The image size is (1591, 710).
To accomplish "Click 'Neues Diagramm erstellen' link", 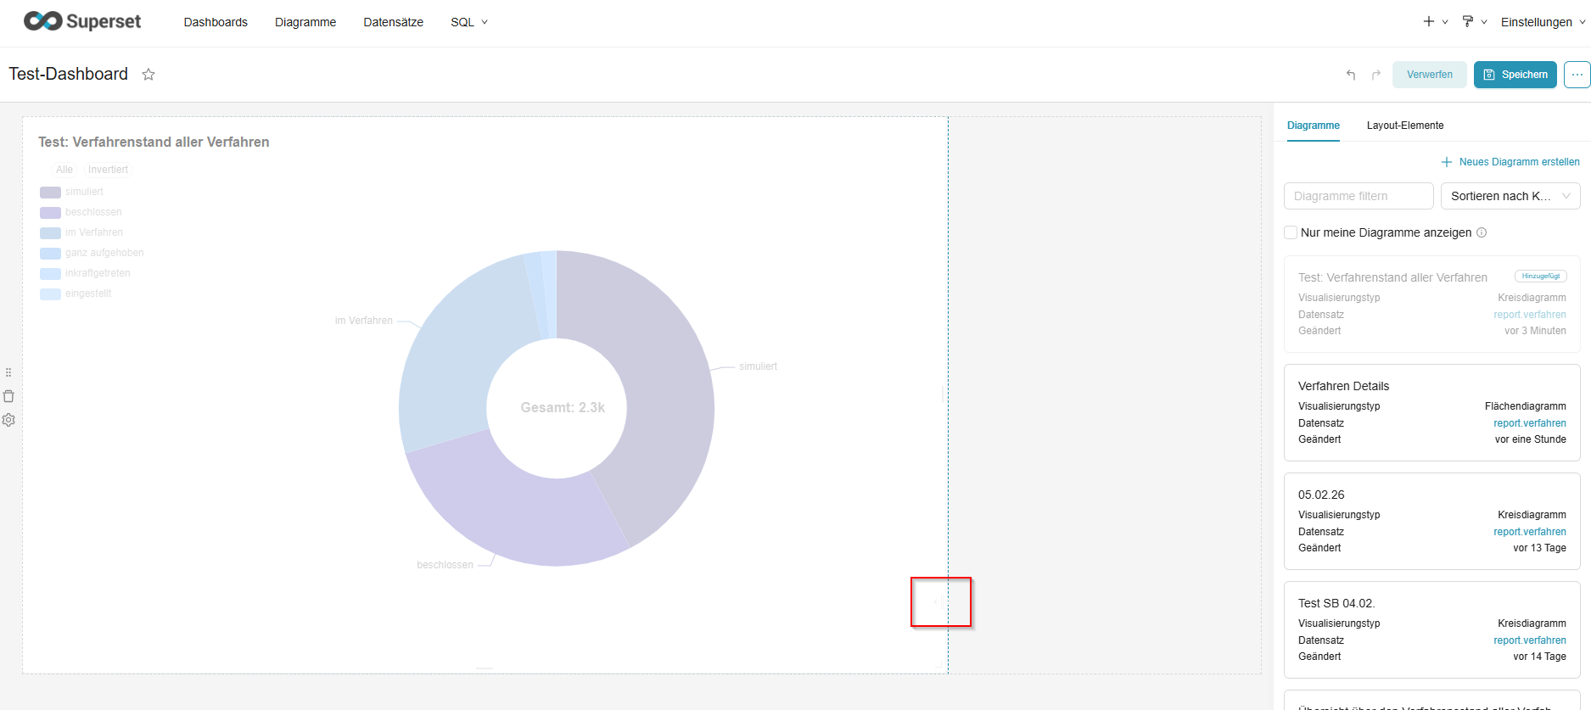I will pos(1510,162).
